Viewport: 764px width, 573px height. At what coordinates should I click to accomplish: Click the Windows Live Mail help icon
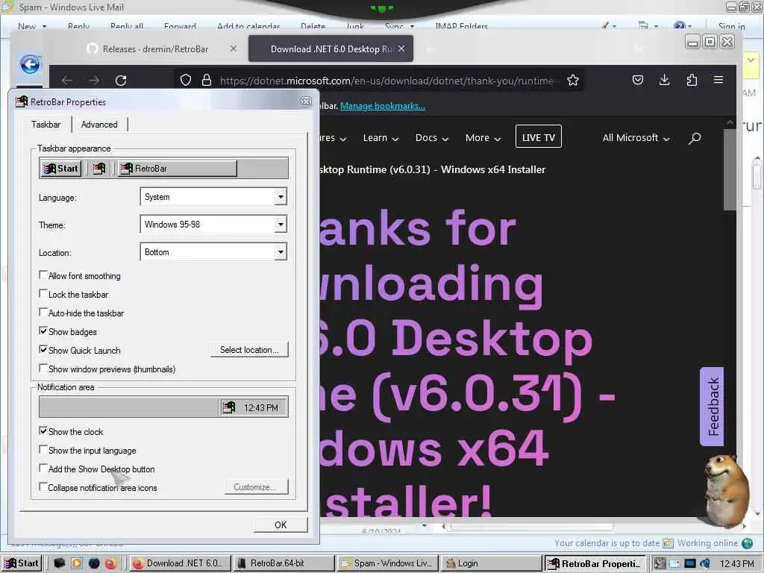point(680,26)
